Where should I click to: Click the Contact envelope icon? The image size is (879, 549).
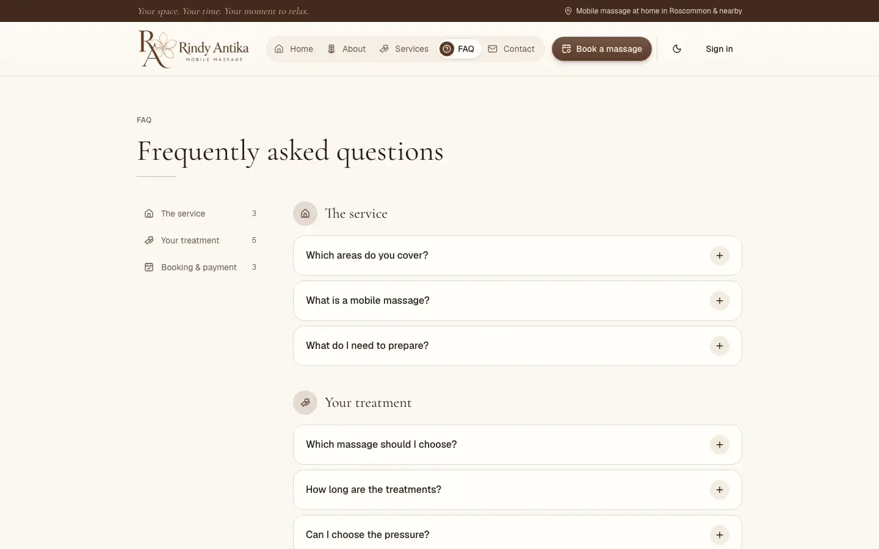click(x=493, y=49)
